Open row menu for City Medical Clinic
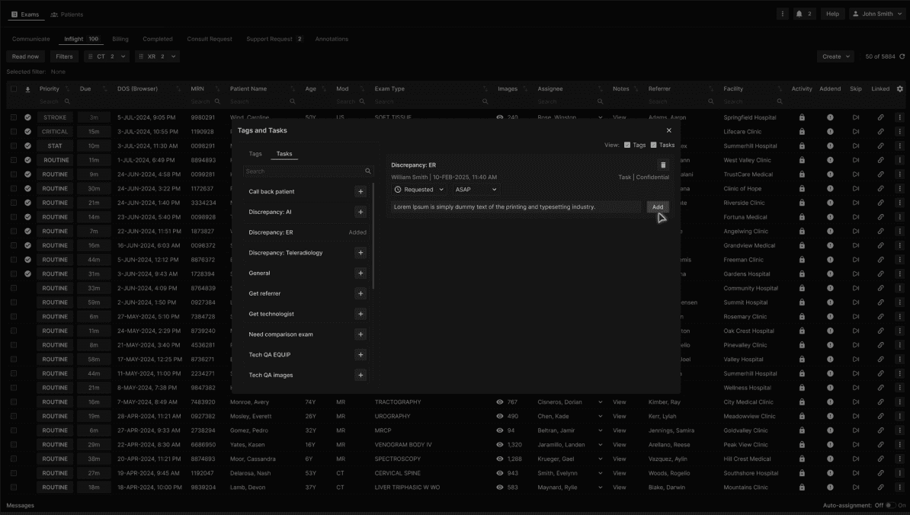 (899, 402)
